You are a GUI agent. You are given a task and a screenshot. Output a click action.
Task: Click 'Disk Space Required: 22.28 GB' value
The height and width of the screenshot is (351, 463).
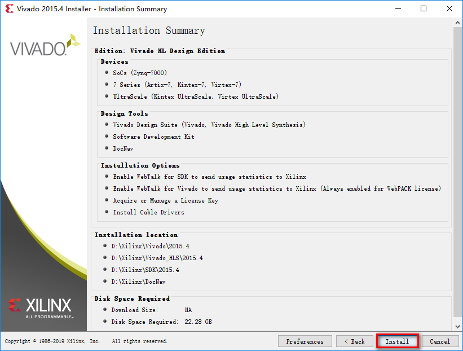tap(198, 322)
